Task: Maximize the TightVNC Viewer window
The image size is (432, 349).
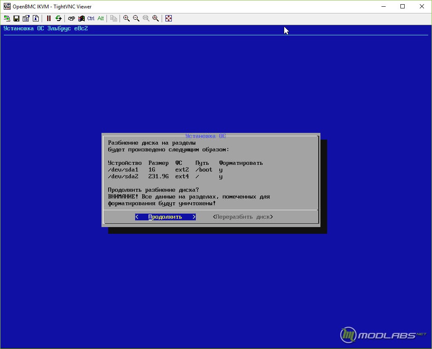Action: click(403, 6)
